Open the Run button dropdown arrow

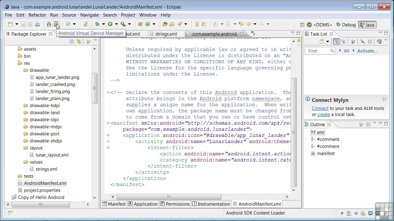(x=116, y=24)
